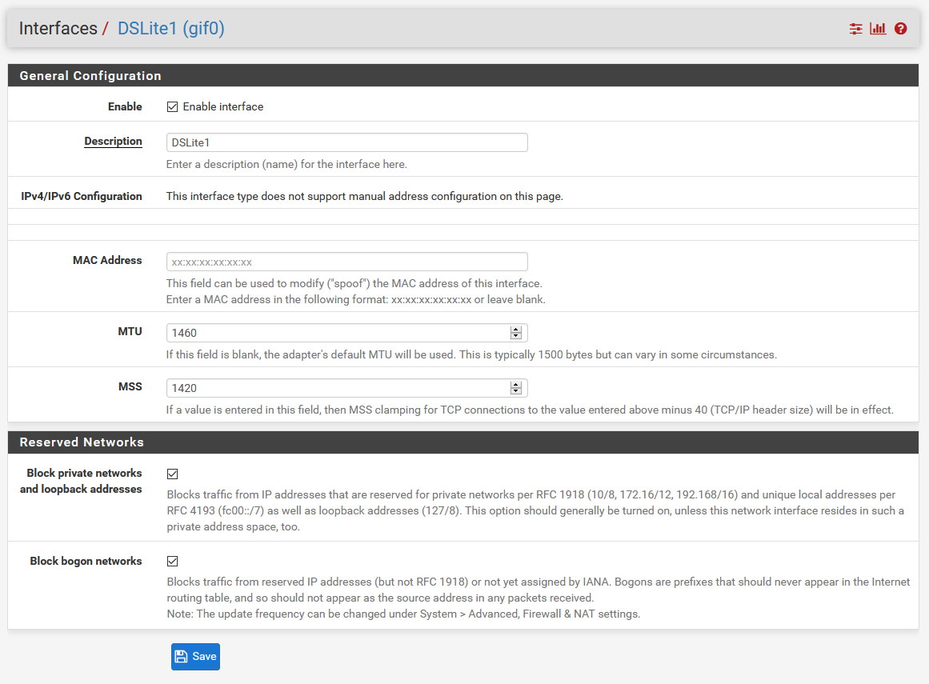Save the interface configuration
The height and width of the screenshot is (684, 929).
coord(195,657)
